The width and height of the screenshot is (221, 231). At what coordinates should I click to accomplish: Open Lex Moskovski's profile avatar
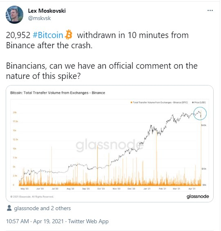click(14, 15)
